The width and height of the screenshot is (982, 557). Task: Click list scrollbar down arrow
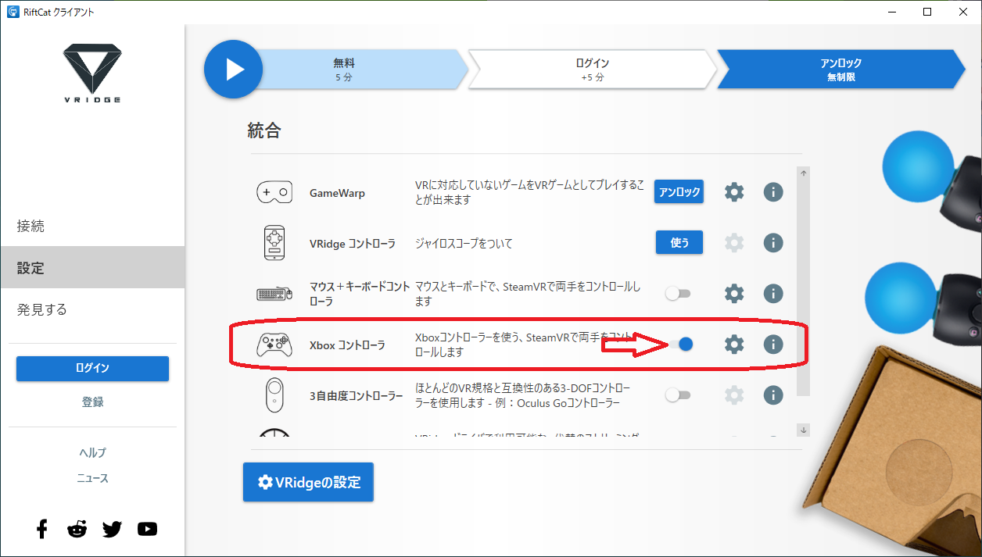pyautogui.click(x=805, y=430)
